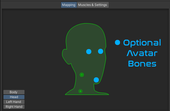
Task: Switch to the Mapping tab
Action: click(x=69, y=5)
